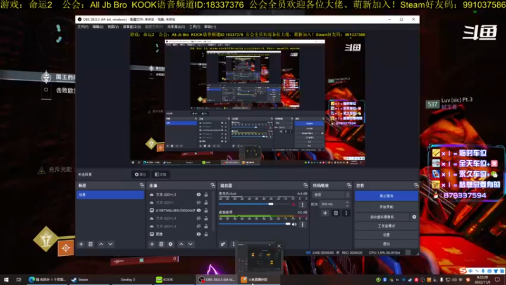Enable Studio Mode button
The height and width of the screenshot is (285, 506).
pos(386,226)
